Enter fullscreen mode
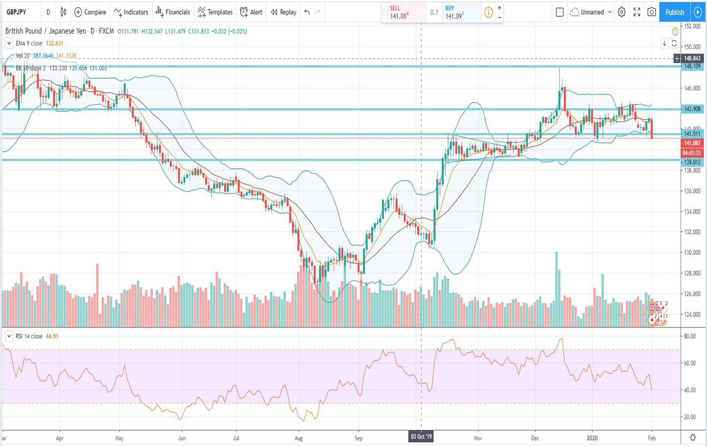The height and width of the screenshot is (447, 707). pos(636,12)
